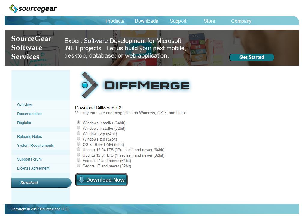Select Fedora 17 and newer (64bit)

78,160
